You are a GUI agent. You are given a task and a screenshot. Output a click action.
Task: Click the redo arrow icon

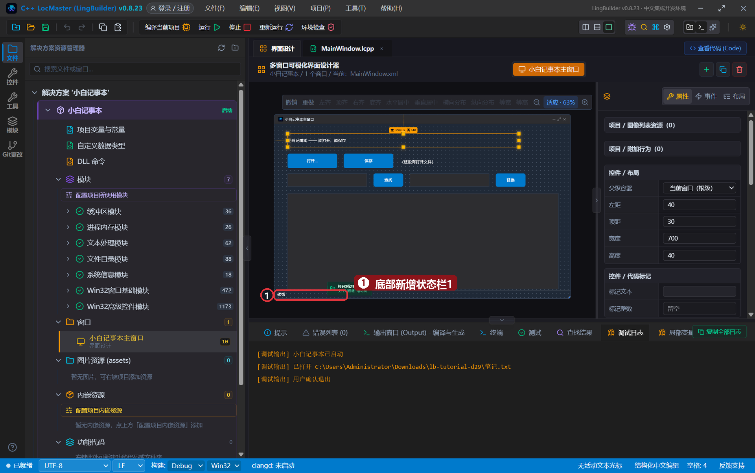coord(82,27)
